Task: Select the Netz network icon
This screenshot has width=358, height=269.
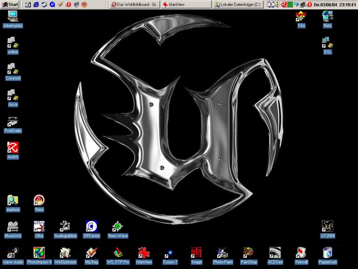Action: pyautogui.click(x=328, y=17)
